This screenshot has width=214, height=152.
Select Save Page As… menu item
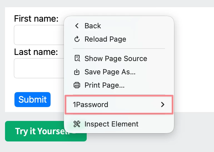(119, 72)
